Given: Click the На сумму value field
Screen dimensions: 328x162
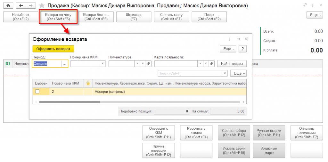Looking at the screenshot, I should (x=228, y=111).
